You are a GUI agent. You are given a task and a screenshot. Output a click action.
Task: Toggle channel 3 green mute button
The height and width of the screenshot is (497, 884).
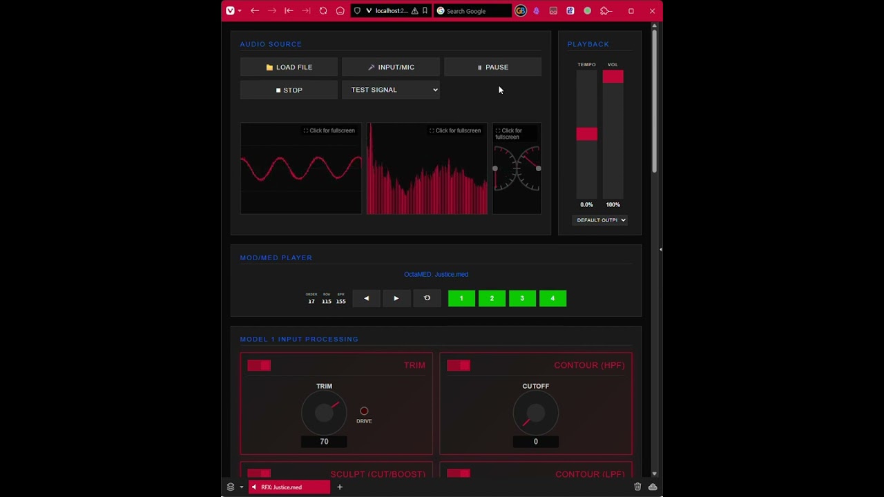click(522, 298)
